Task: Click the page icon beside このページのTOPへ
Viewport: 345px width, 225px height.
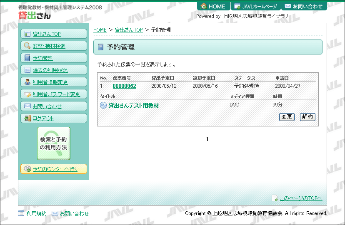Action: [x=275, y=198]
